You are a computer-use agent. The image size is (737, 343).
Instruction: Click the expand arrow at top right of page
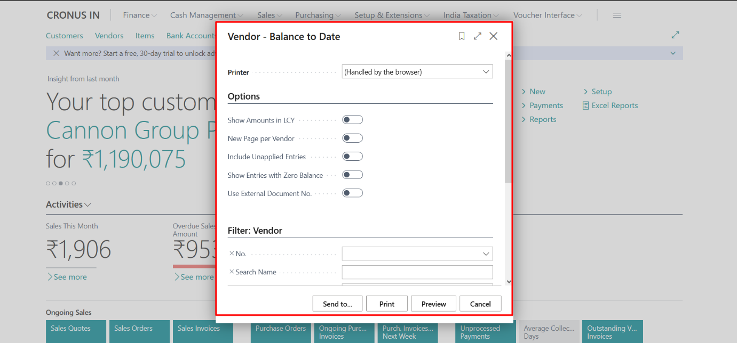675,34
